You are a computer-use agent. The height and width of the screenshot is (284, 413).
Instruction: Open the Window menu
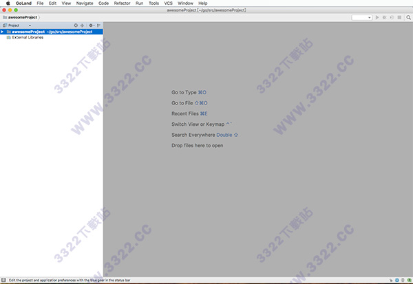[185, 3]
